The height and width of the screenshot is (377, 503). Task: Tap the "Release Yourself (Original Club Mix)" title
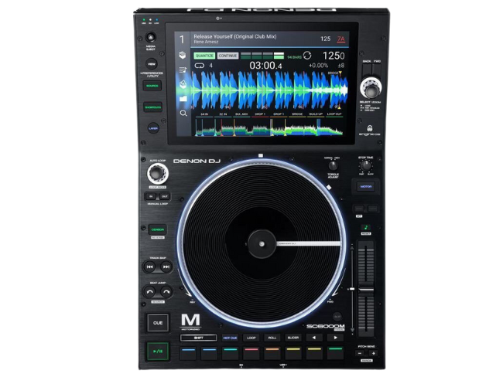[x=234, y=36]
